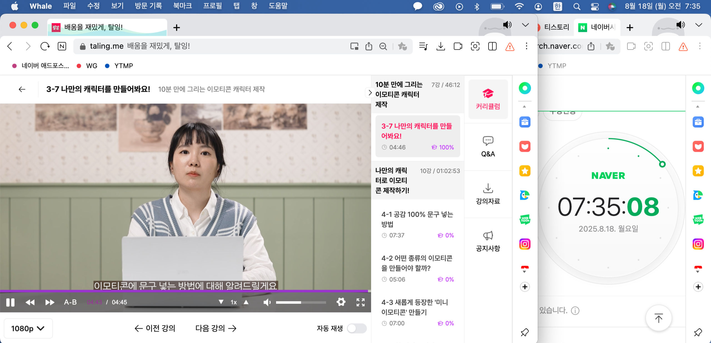Viewport: 711px width, 343px height.
Task: Click the volume slider bar
Action: 301,302
